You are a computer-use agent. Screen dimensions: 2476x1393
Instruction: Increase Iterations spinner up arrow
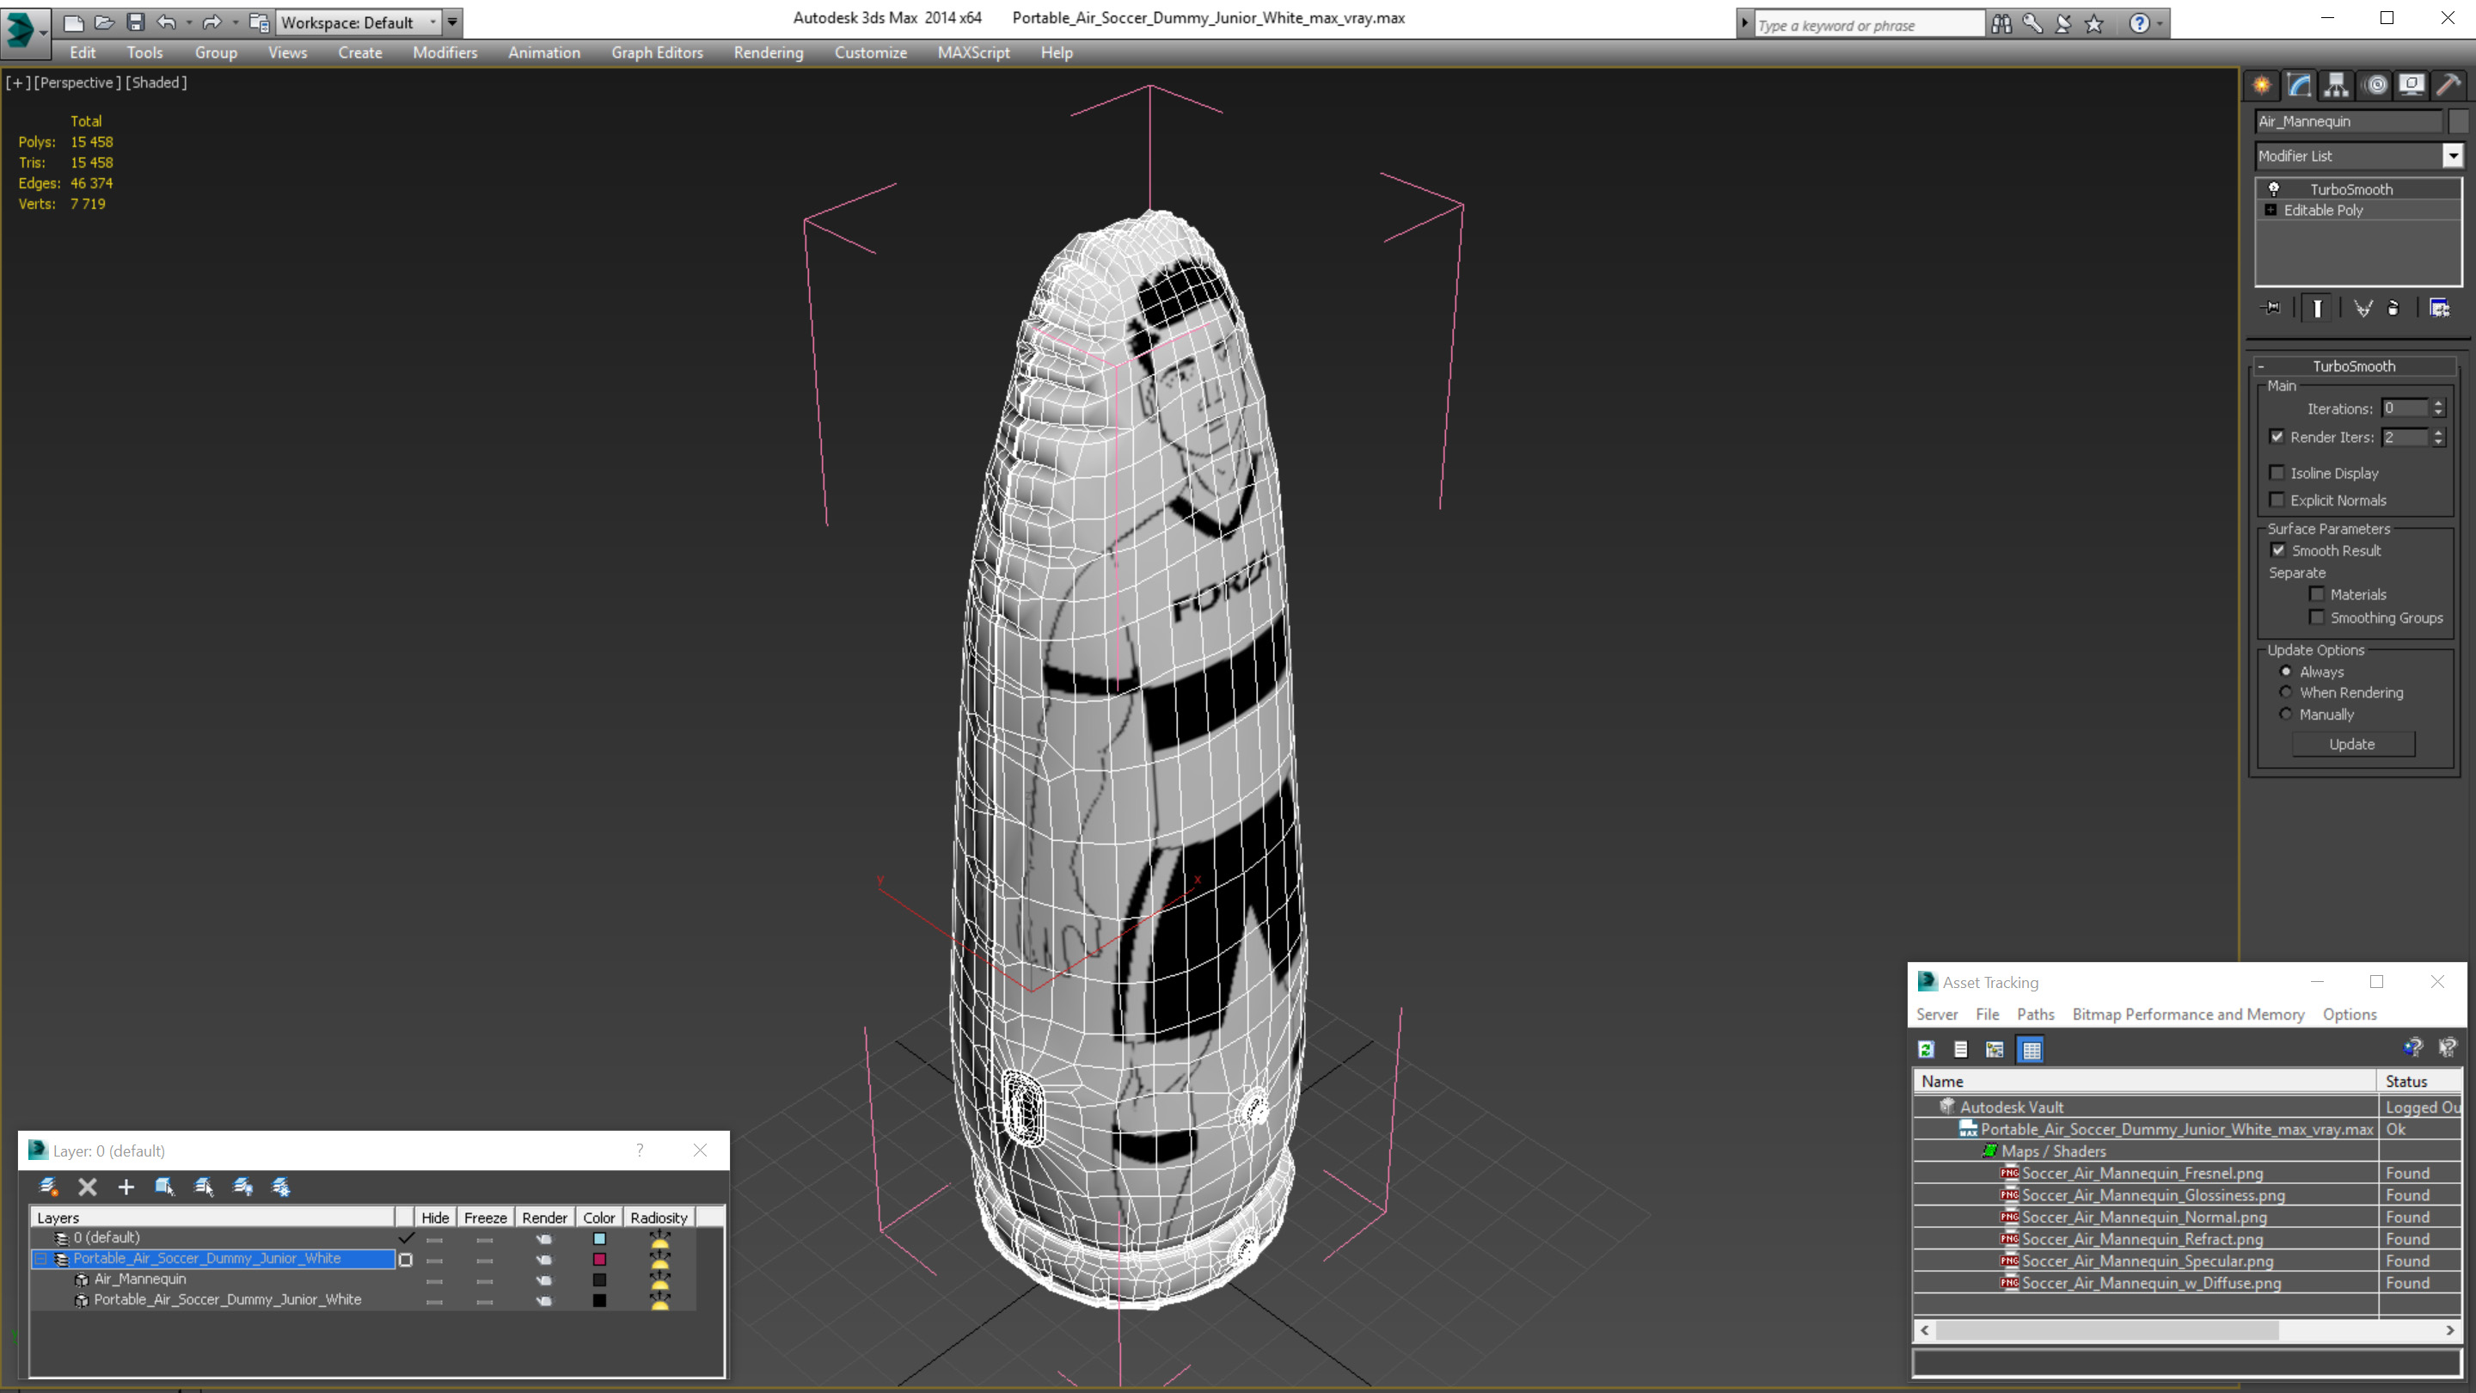coord(2438,402)
